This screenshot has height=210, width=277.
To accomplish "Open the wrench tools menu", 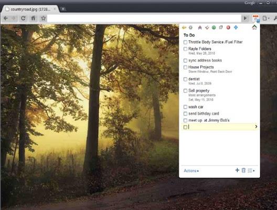I will [x=275, y=18].
